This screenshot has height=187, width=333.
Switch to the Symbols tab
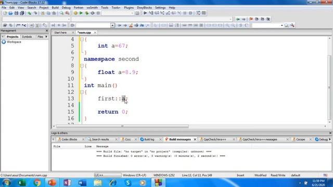(x=27, y=37)
